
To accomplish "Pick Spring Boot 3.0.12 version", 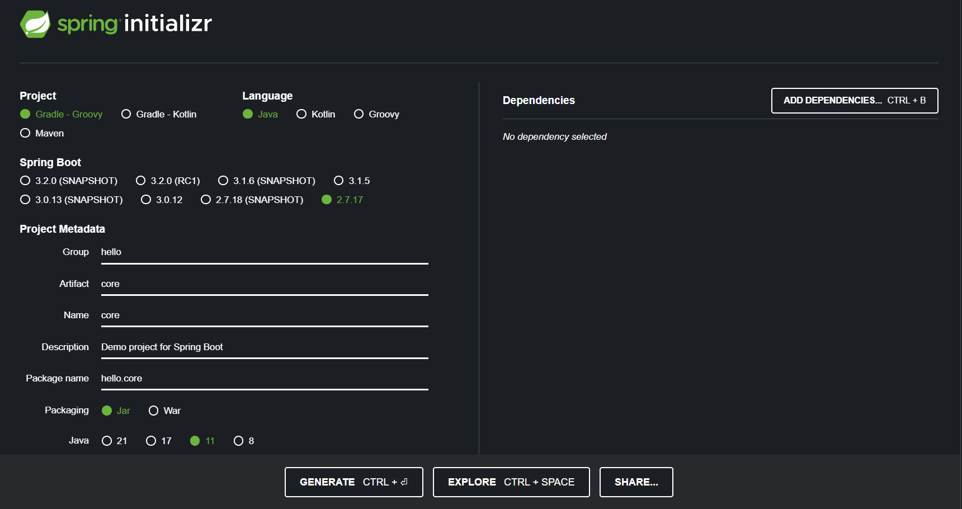I will pyautogui.click(x=162, y=200).
